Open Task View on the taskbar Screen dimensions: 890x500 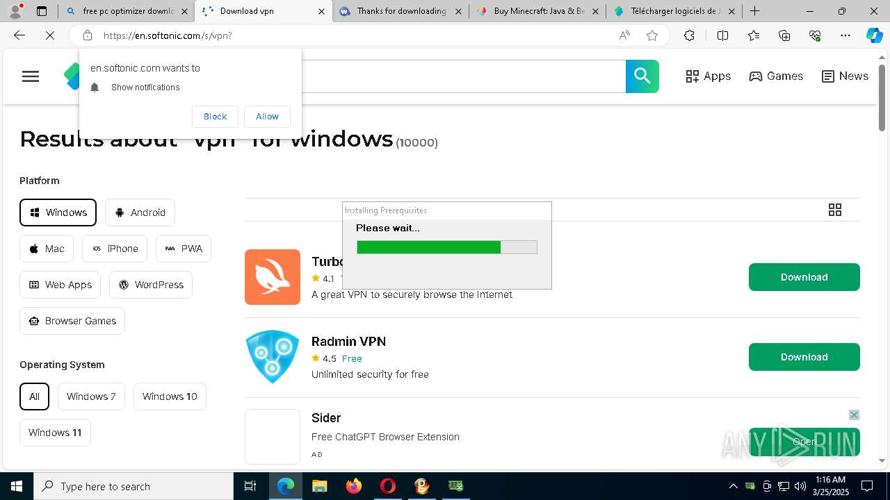point(250,486)
